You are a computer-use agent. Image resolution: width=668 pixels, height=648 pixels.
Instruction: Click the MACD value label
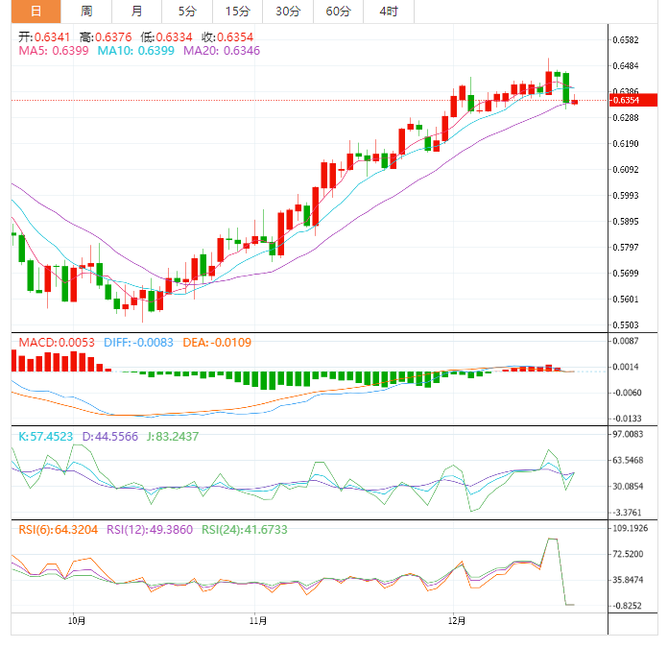(57, 343)
